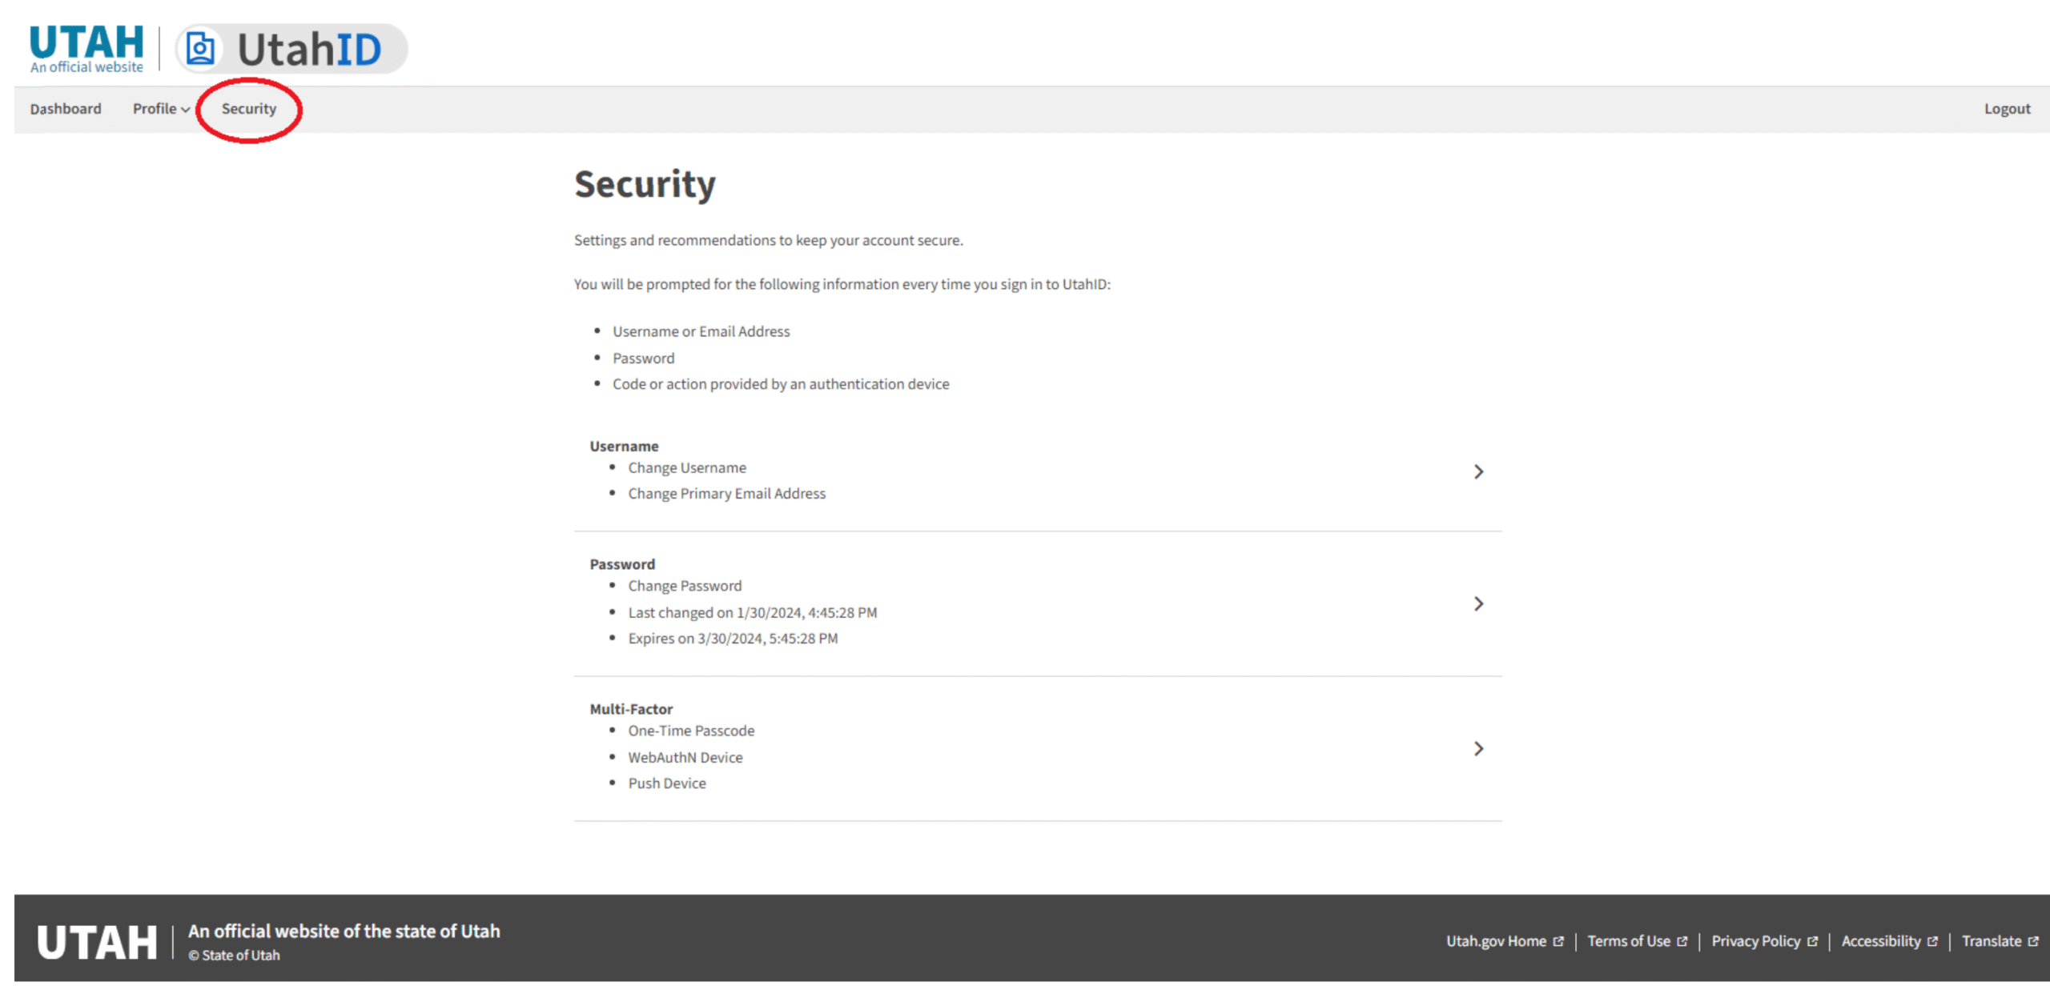The width and height of the screenshot is (2050, 998).
Task: Switch to the Dashboard tab
Action: tap(65, 109)
